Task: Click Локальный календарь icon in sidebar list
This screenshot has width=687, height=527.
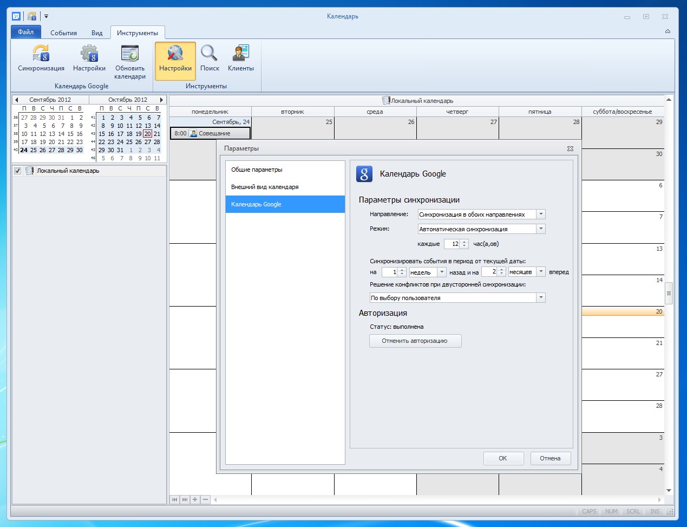Action: coord(30,171)
